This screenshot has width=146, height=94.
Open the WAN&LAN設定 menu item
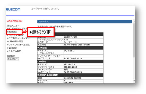tap(16, 35)
